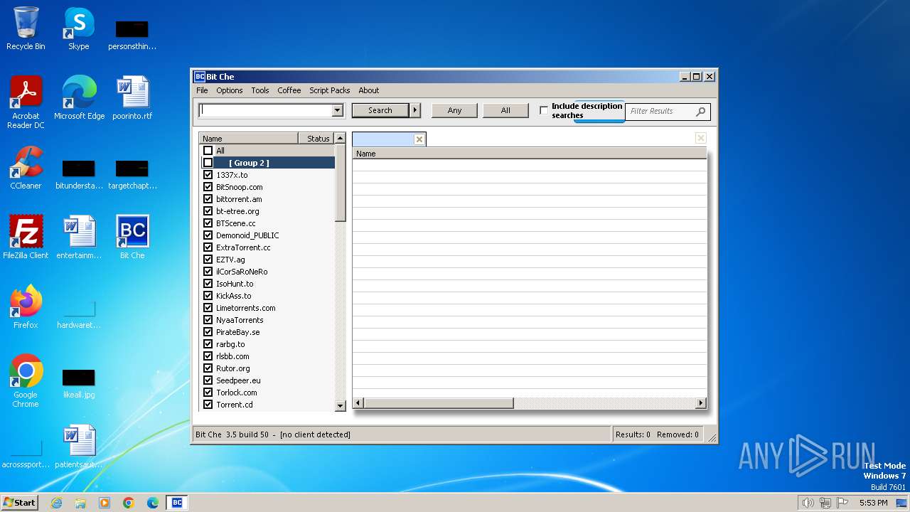The width and height of the screenshot is (910, 512).
Task: Click the results scroll-right arrow
Action: click(701, 403)
